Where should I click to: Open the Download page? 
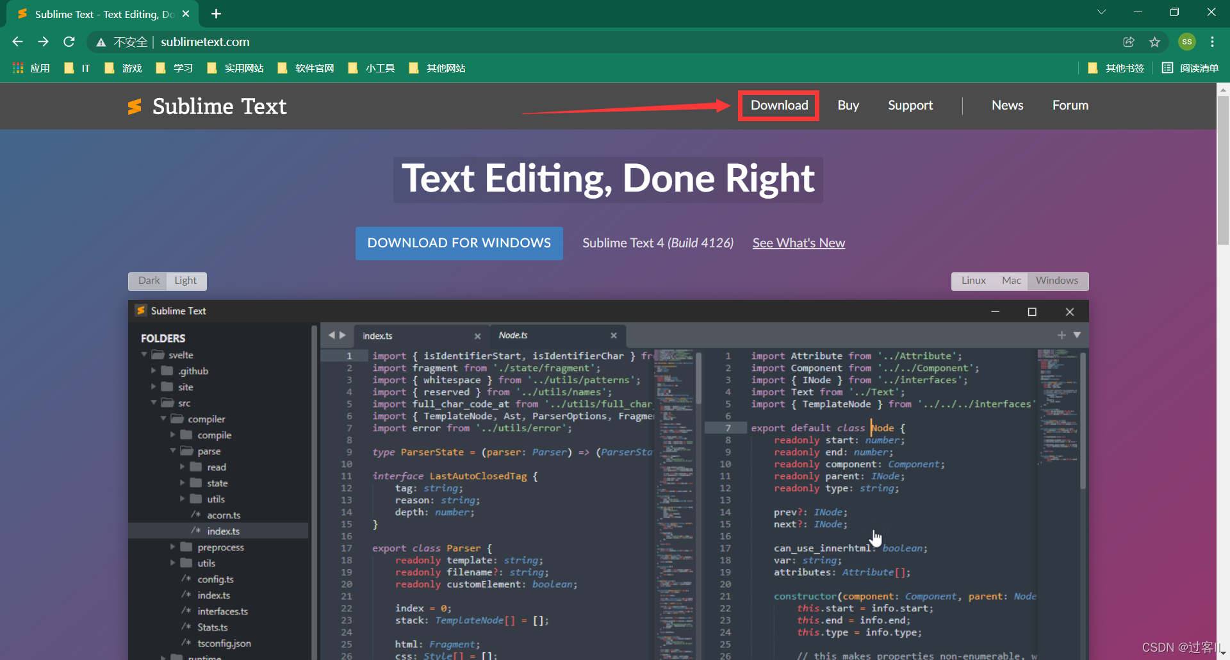point(779,105)
